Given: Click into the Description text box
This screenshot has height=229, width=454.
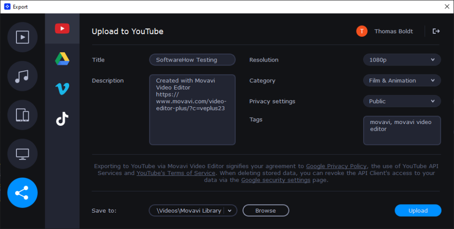Looking at the screenshot, I should pyautogui.click(x=192, y=109).
